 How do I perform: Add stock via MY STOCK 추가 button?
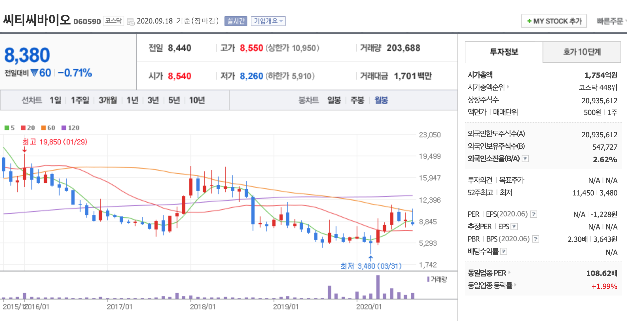tap(554, 21)
